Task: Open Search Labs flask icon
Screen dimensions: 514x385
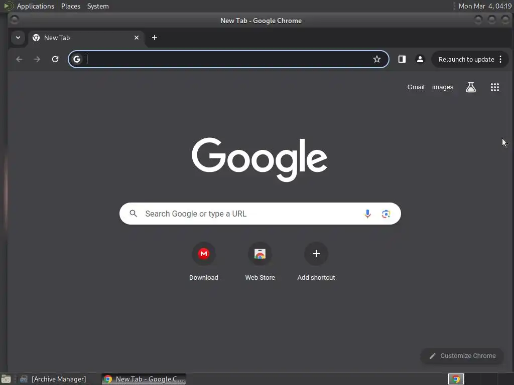Action: click(471, 87)
